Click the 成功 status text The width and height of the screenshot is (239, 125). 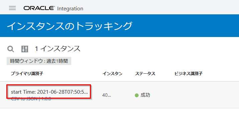click(x=145, y=95)
